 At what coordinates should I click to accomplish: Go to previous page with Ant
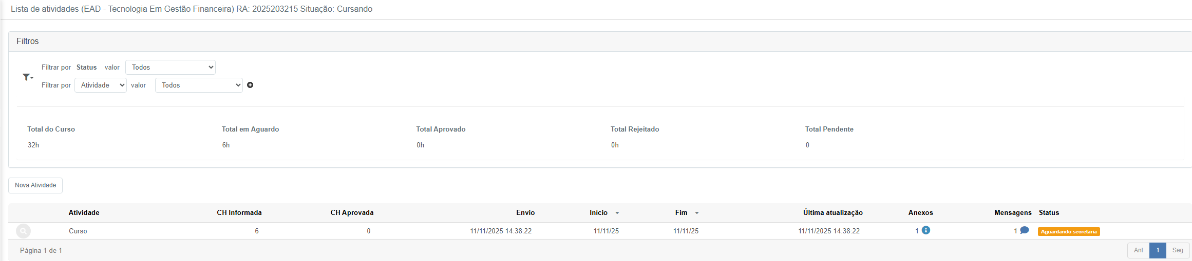coord(1138,250)
